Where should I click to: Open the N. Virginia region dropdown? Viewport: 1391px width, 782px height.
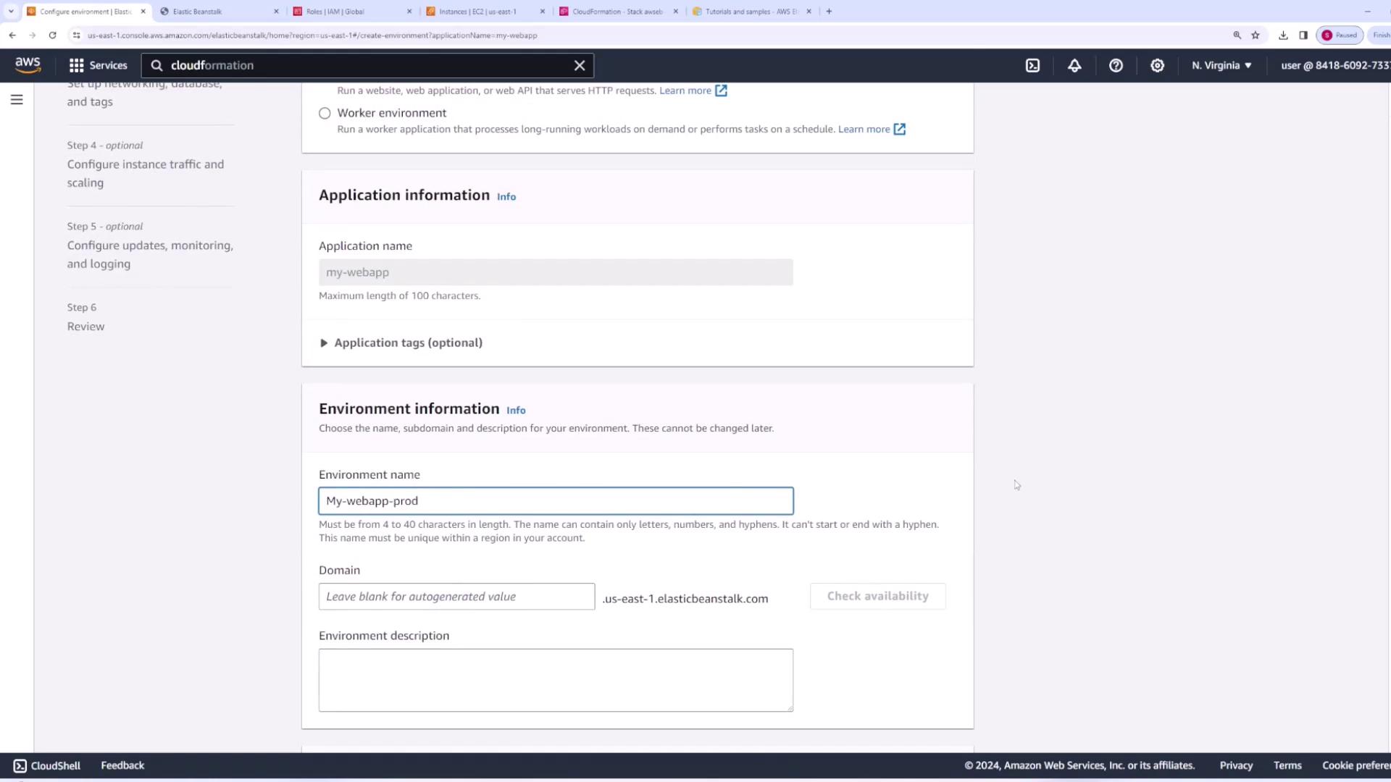(x=1221, y=65)
